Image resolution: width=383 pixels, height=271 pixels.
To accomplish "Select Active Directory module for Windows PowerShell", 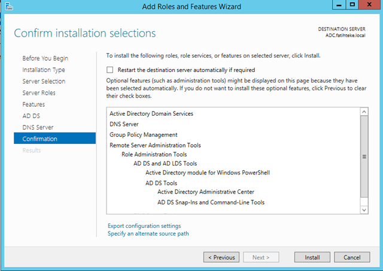I will click(x=208, y=173).
